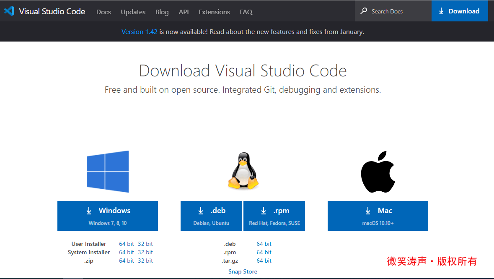Open the Docs menu item

103,12
